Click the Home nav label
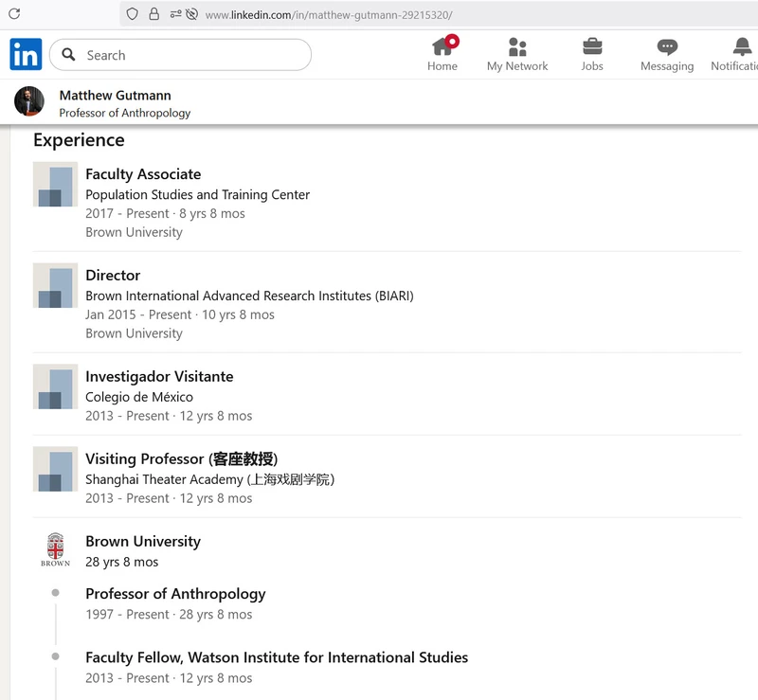Viewport: 758px width, 700px height. pyautogui.click(x=442, y=66)
